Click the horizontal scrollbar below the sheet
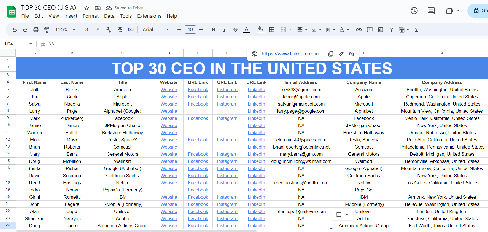This screenshot has width=488, height=232. [136, 231]
